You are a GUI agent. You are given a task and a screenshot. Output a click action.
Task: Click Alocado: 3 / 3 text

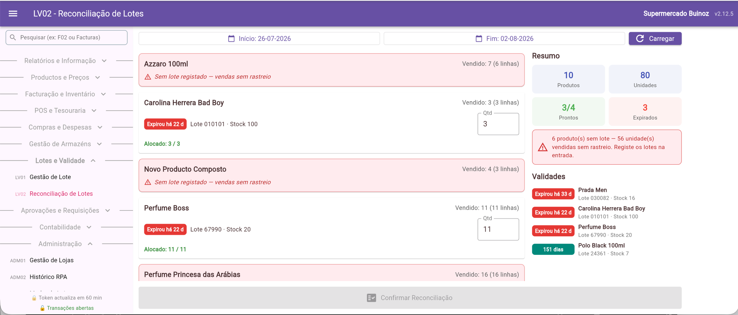(162, 144)
